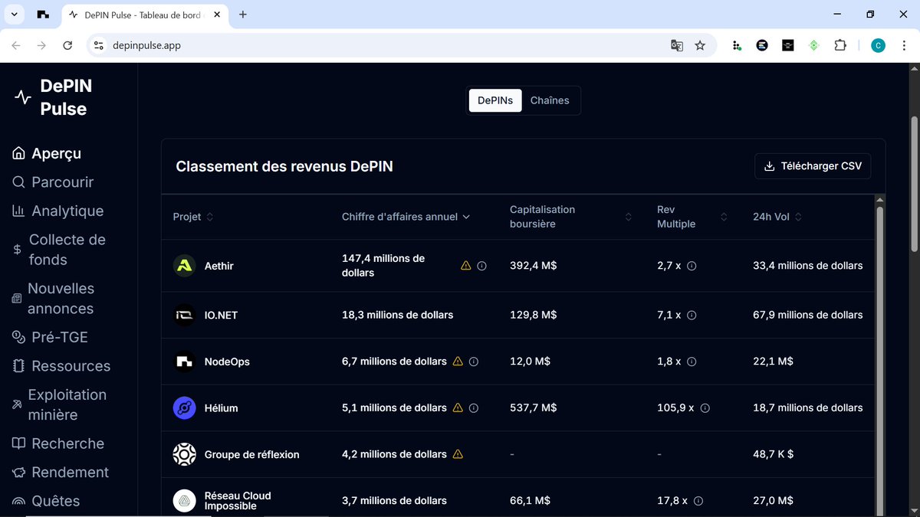Select the Rendement sidebar icon
The image size is (920, 517).
tap(17, 472)
